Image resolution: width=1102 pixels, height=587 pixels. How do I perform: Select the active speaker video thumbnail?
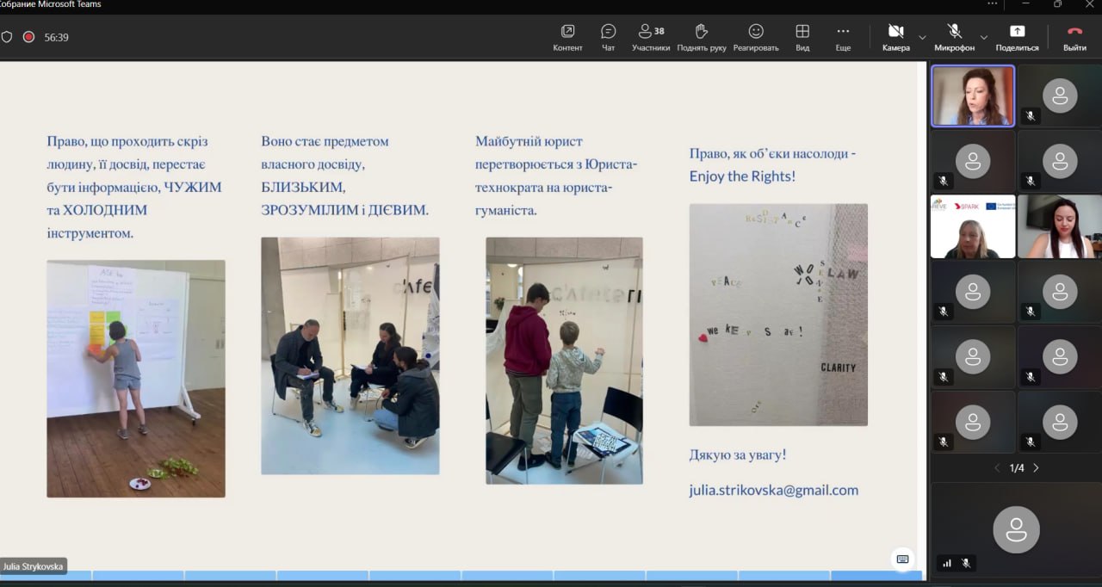tap(973, 96)
